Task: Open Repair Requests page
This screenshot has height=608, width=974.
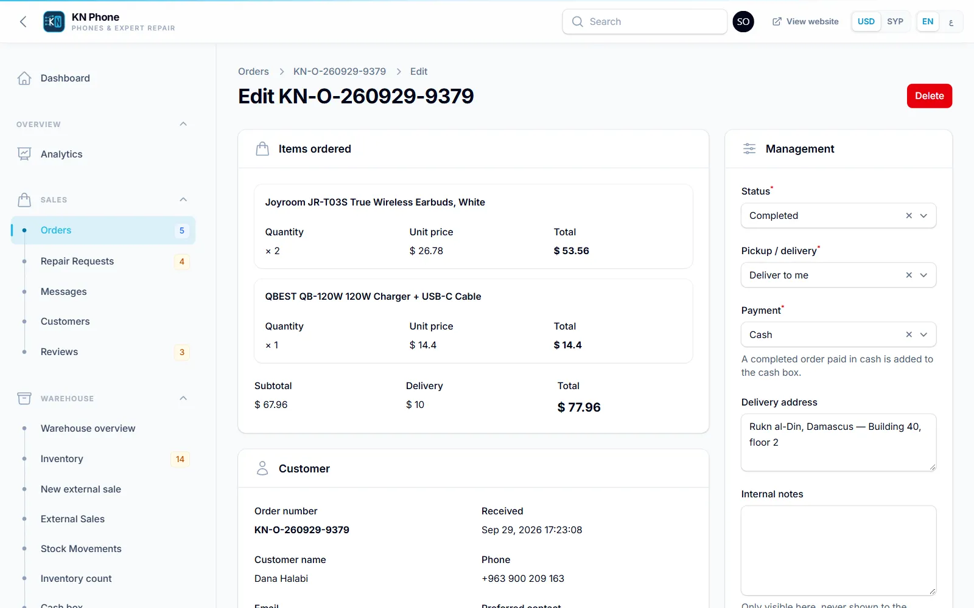Action: tap(103, 261)
